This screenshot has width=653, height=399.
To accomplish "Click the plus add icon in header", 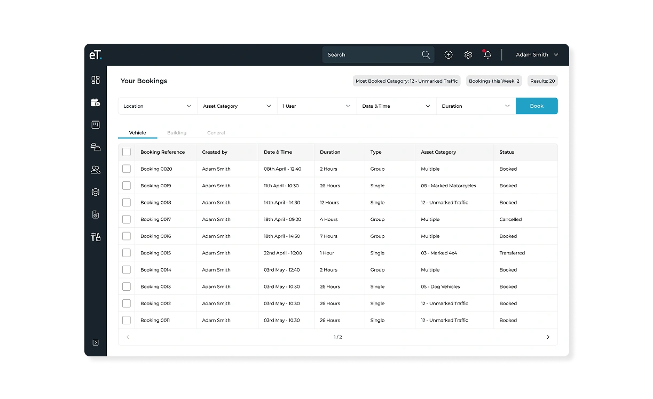I will [x=449, y=55].
